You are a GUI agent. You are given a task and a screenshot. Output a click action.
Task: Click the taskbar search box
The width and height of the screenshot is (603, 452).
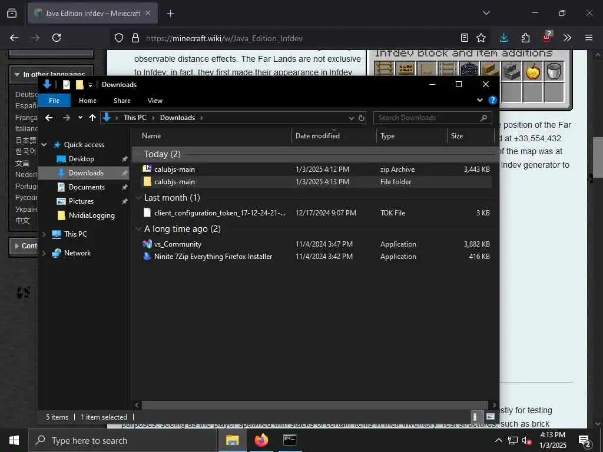pyautogui.click(x=121, y=440)
